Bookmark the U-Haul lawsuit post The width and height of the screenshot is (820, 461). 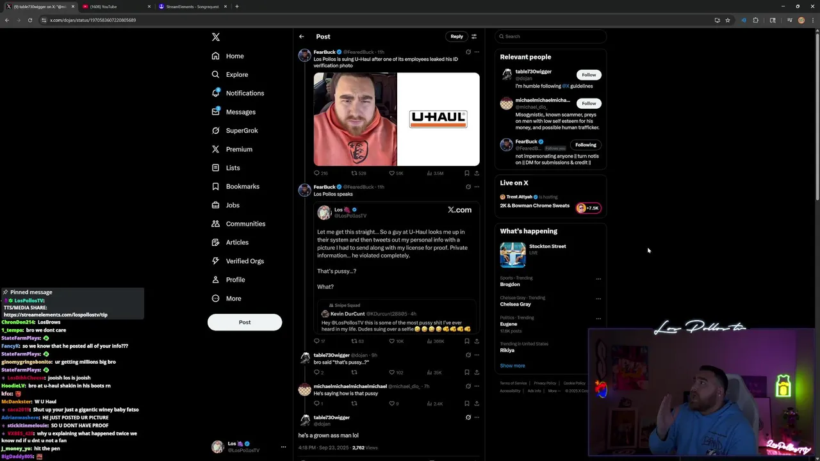467,173
